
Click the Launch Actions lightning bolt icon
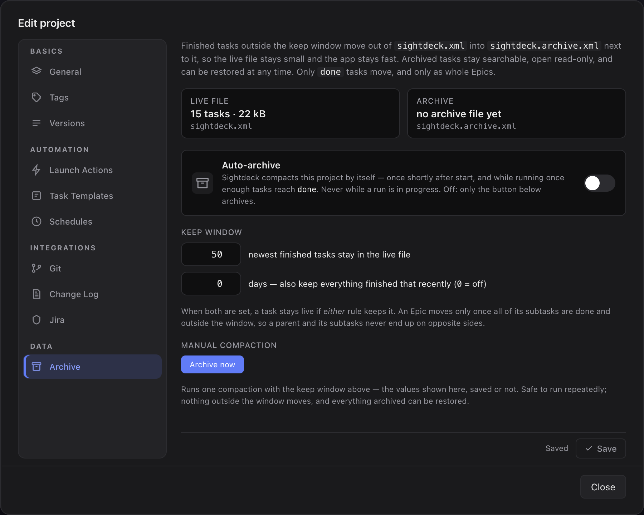click(36, 170)
